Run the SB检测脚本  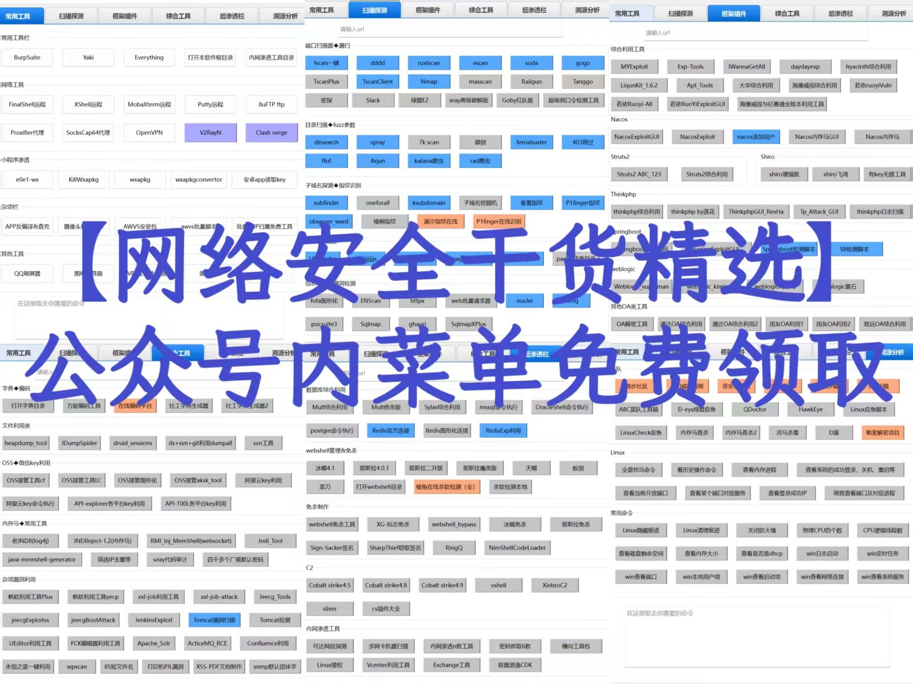click(854, 249)
